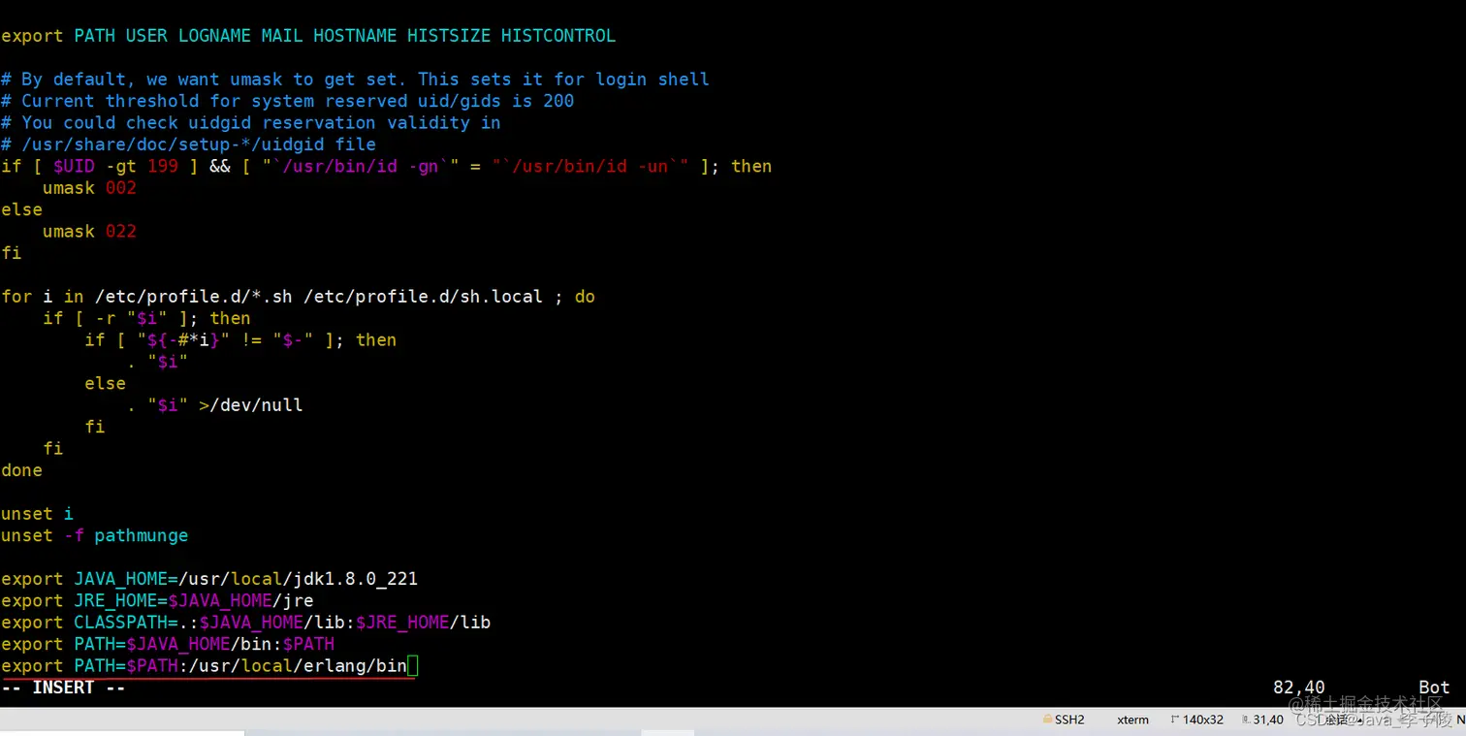Viewport: 1466px width, 736px height.
Task: Click the '/usr/share/doc/setup-*/uidgid file' comment
Action: (x=188, y=144)
